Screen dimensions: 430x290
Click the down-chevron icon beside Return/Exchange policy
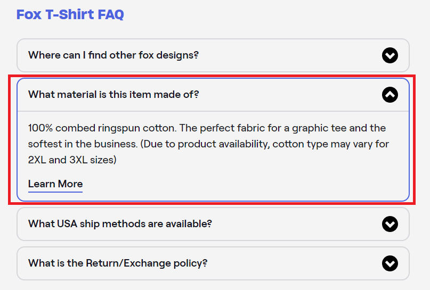[x=390, y=263]
